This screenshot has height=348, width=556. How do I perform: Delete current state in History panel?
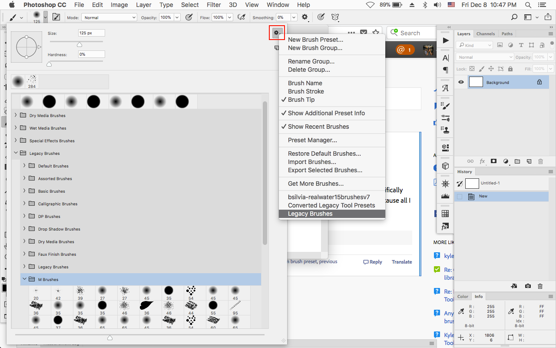click(x=540, y=286)
